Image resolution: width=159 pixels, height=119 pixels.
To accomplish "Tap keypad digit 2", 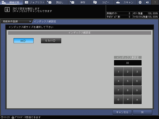I will (x=128, y=71).
